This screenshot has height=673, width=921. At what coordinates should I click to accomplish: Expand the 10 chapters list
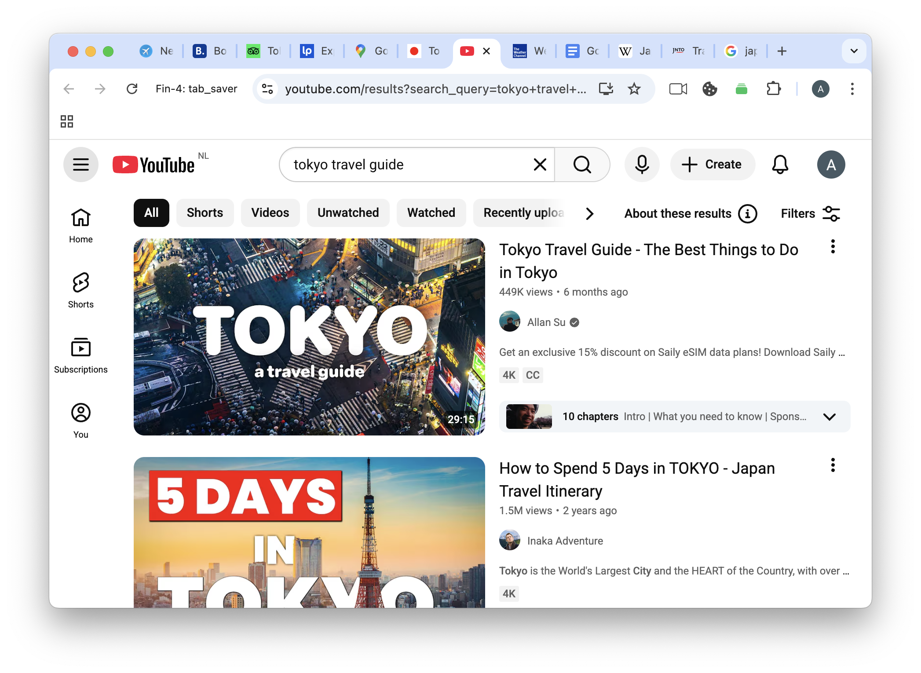pos(830,417)
